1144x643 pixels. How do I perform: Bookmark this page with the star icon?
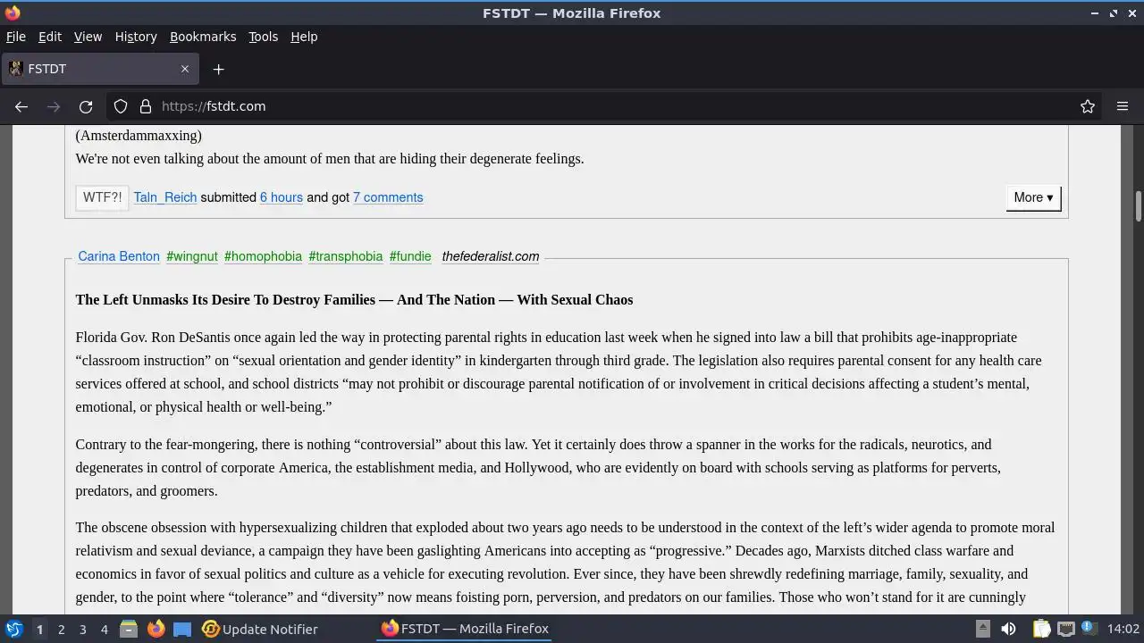click(x=1088, y=106)
